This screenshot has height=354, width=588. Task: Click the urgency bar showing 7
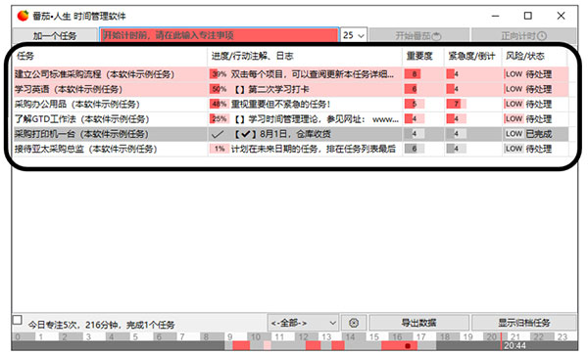(x=454, y=104)
